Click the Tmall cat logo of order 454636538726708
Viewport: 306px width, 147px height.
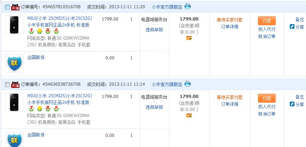coord(16,85)
